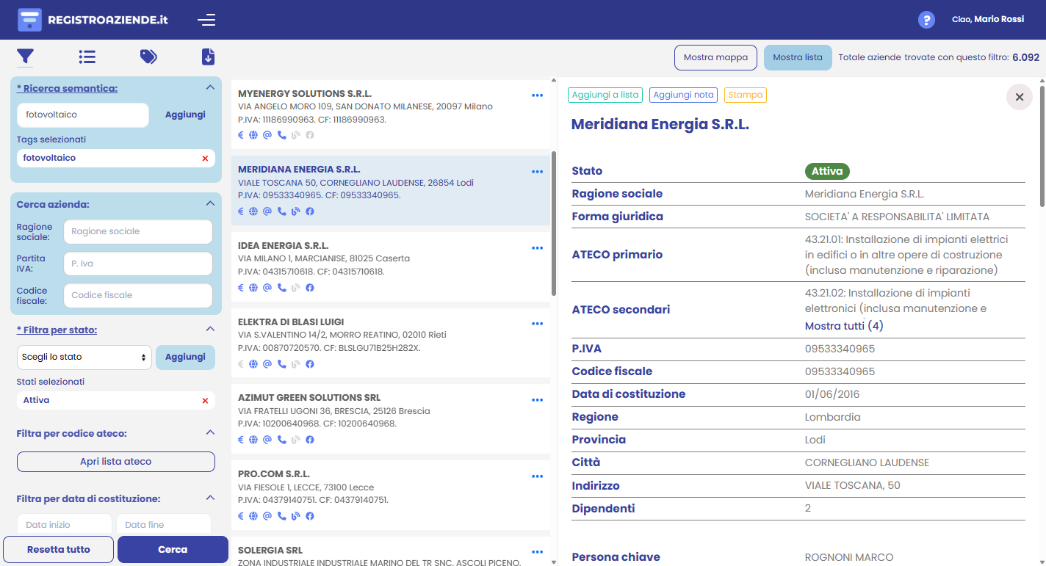Click the website globe icon for MYENERGY SOLUTIONS

(253, 135)
